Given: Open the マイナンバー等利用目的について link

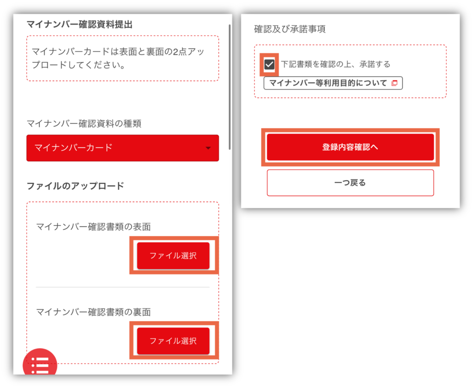Looking at the screenshot, I should 333,83.
